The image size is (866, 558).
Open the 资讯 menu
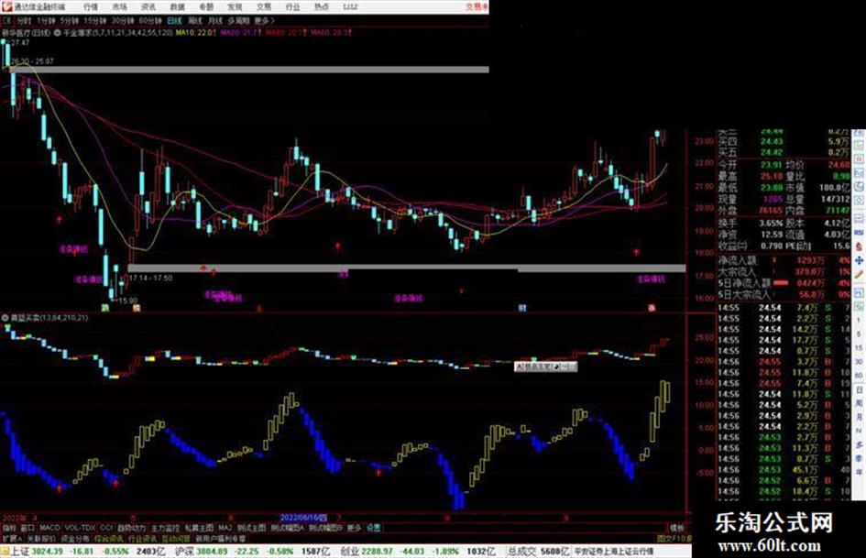click(148, 6)
